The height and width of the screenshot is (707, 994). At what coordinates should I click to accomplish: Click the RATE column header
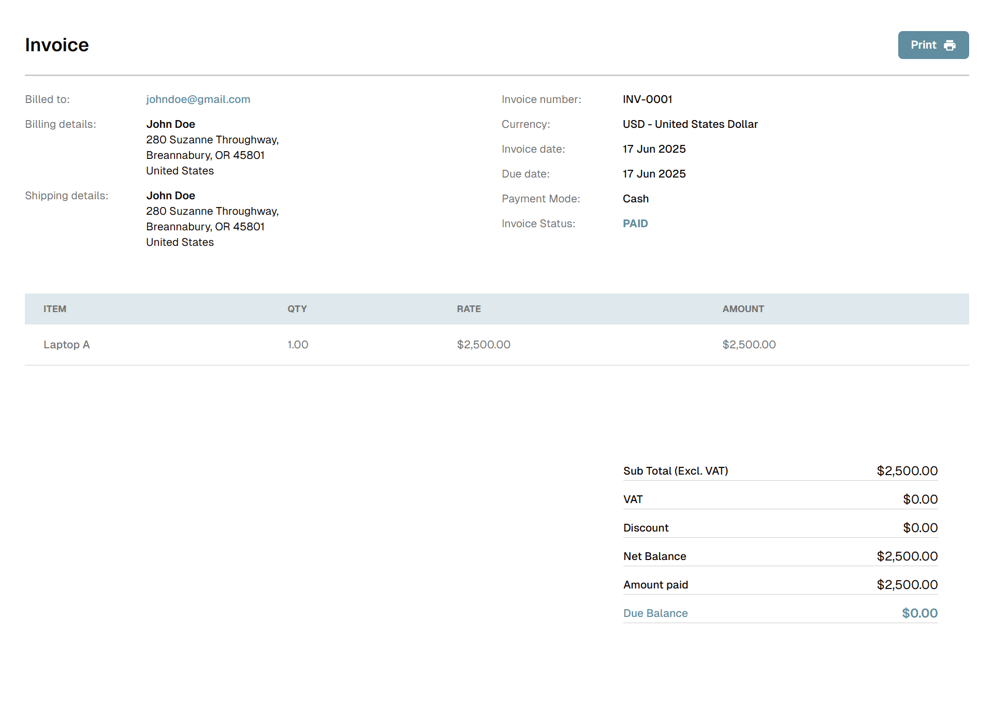469,309
